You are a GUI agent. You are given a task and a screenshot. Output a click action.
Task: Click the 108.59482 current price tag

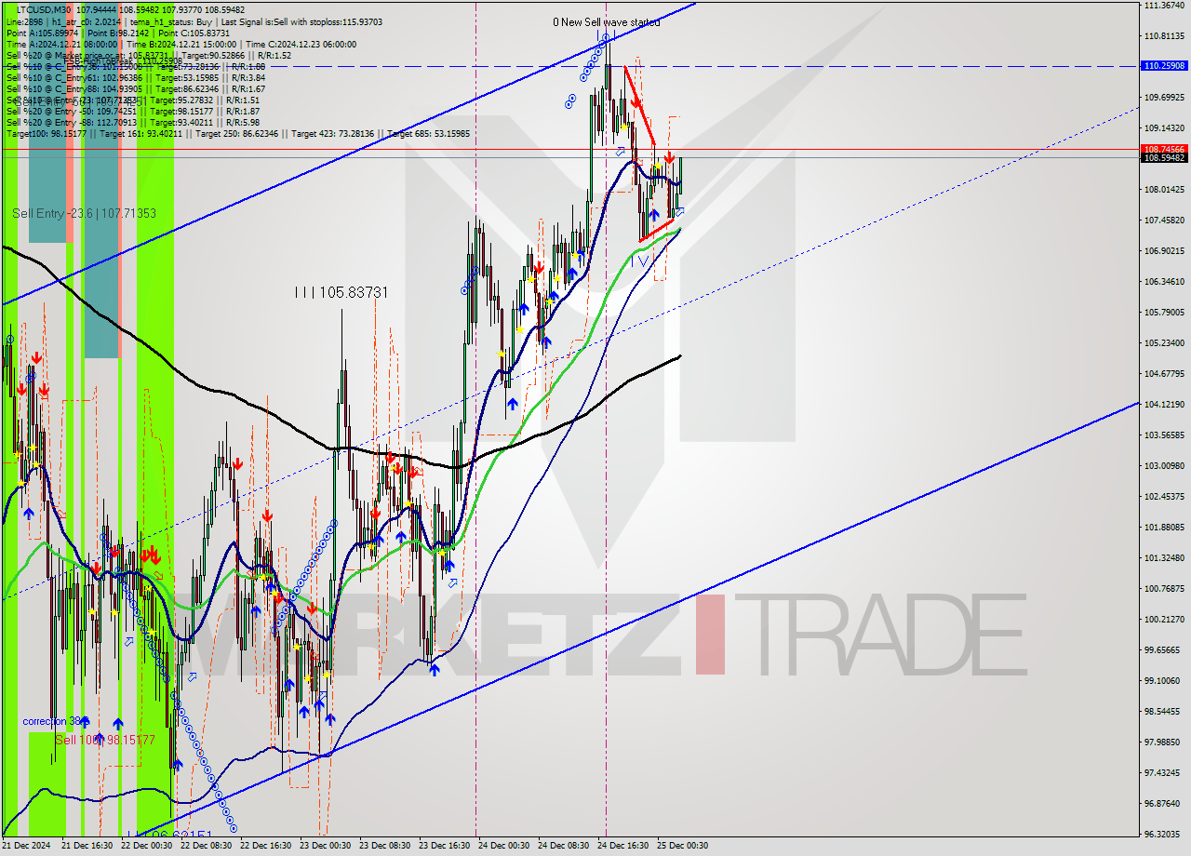(x=1163, y=158)
